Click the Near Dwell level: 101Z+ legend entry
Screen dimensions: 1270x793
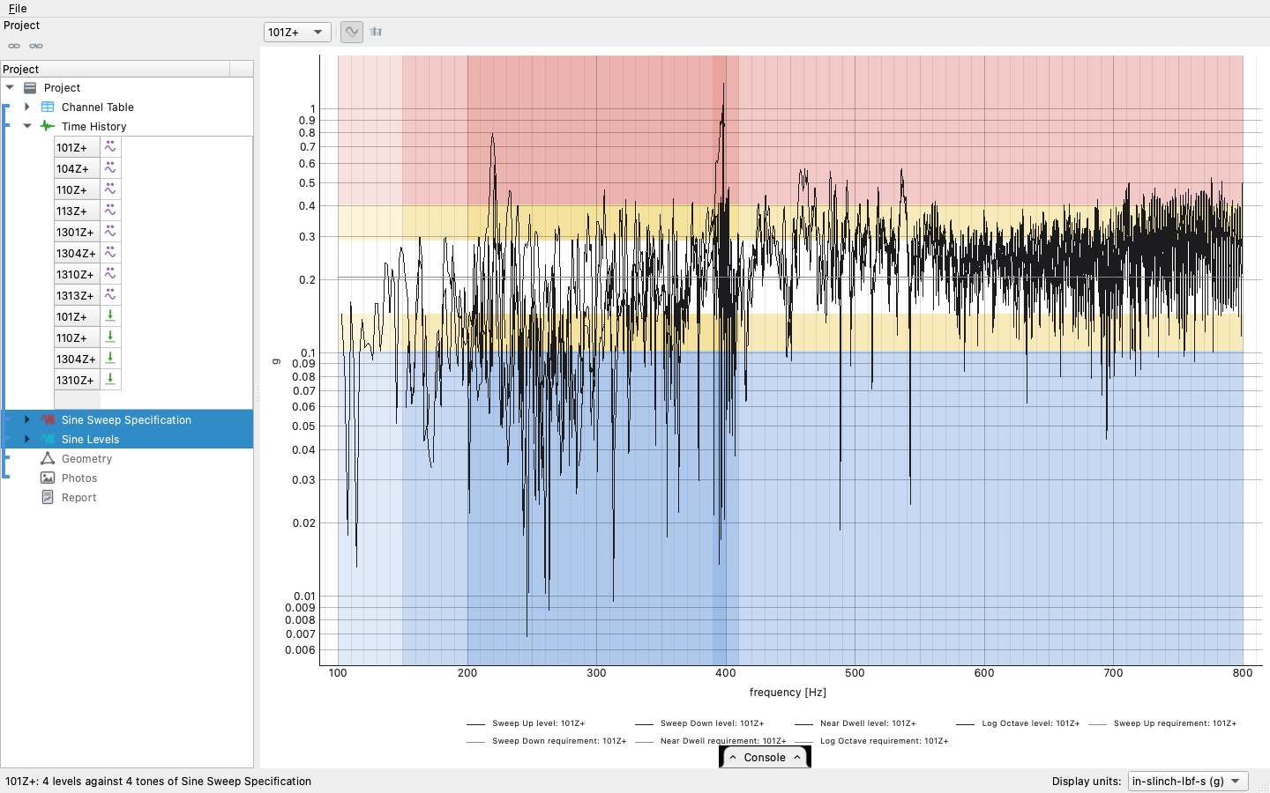[x=855, y=723]
